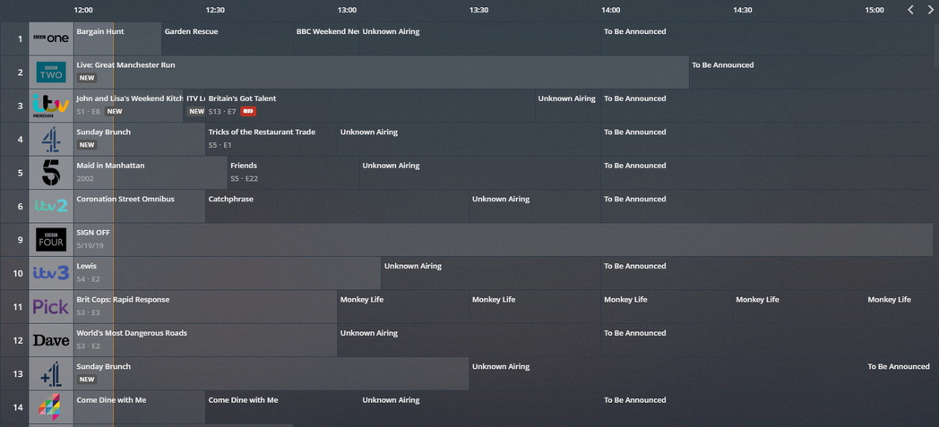This screenshot has height=427, width=939.
Task: Select the Channel 5 logo
Action: pyautogui.click(x=51, y=173)
